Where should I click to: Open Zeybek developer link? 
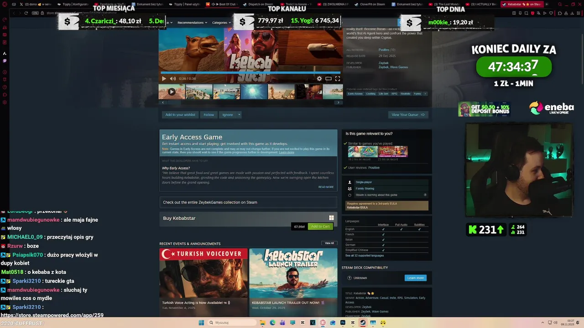tap(383, 63)
